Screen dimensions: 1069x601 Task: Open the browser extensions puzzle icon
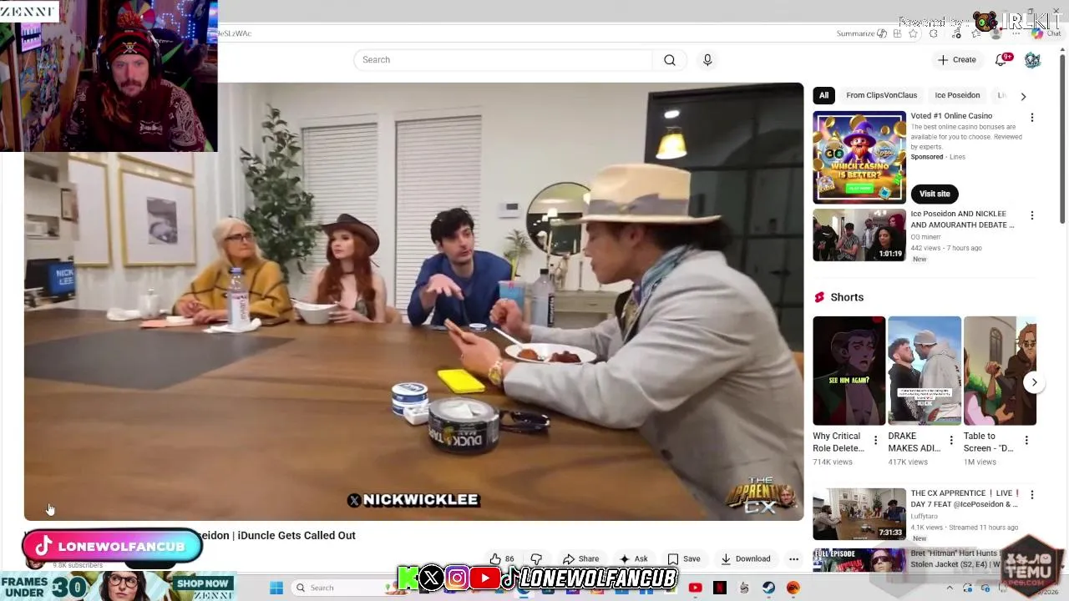pyautogui.click(x=934, y=33)
